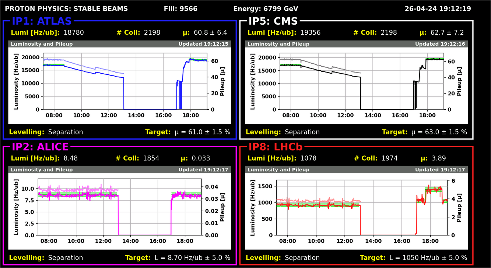Click ATLAS Lumi [Hz/ub] label
The height and width of the screenshot is (268, 491).
[35, 32]
